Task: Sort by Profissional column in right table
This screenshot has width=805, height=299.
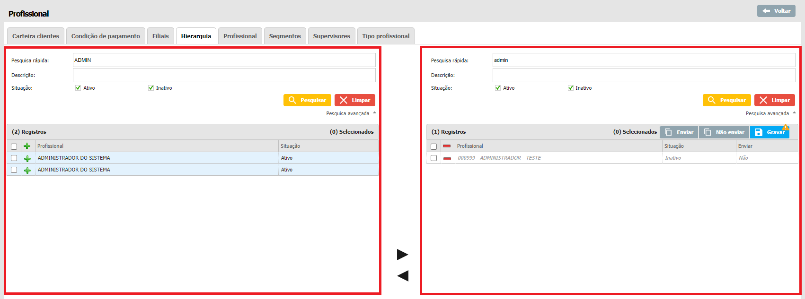Action: (558, 146)
